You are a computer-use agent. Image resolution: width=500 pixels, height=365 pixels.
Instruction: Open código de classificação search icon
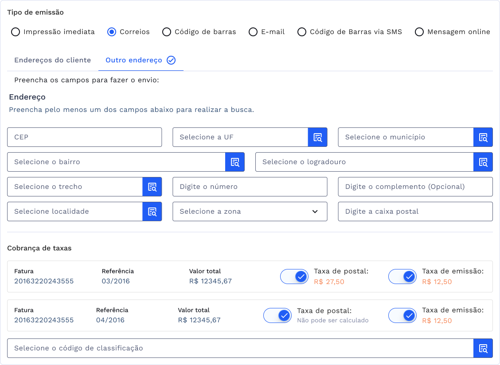coord(483,348)
